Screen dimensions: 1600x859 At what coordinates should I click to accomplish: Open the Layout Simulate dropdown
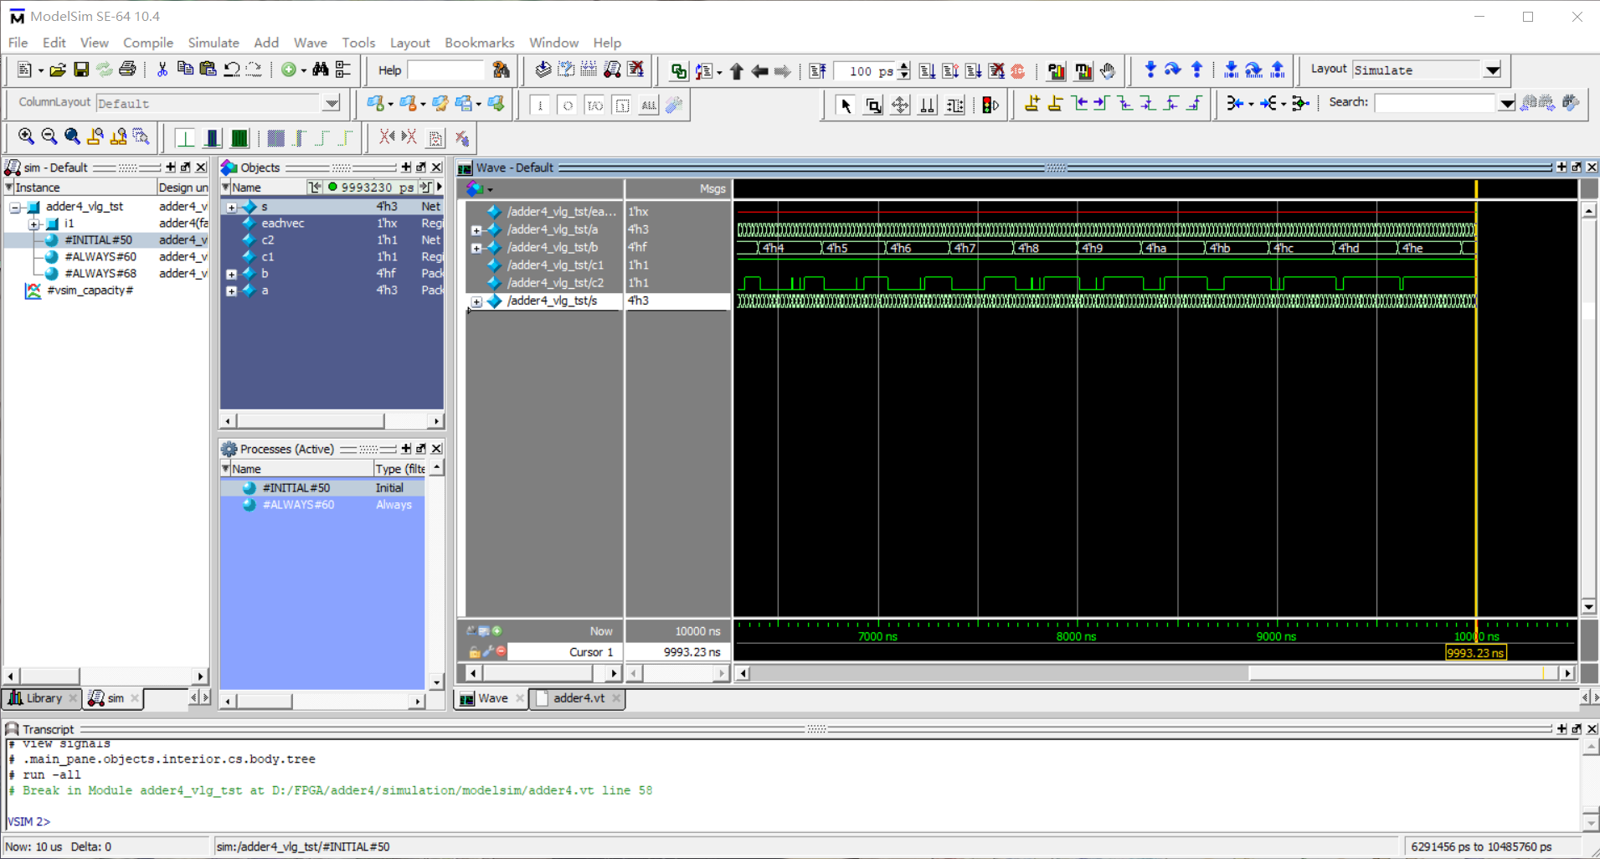[1493, 70]
